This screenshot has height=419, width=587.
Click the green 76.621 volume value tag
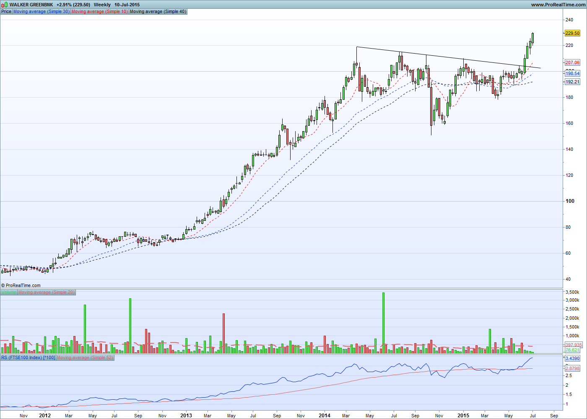(x=572, y=350)
